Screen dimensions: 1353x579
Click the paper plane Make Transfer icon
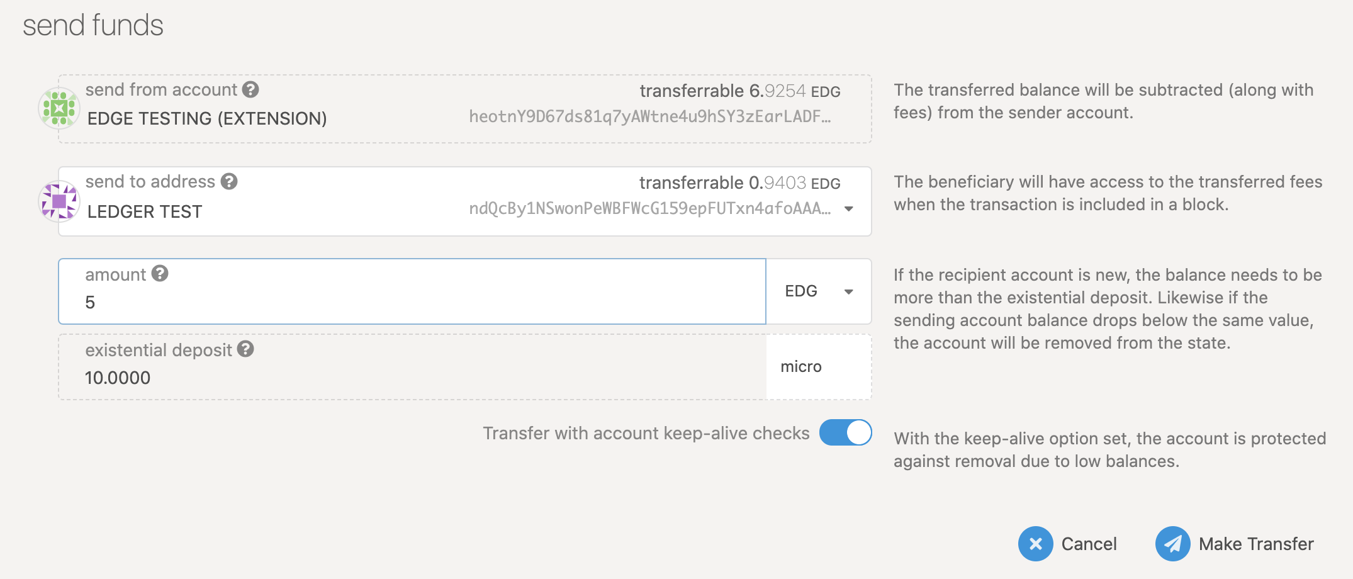(x=1172, y=544)
